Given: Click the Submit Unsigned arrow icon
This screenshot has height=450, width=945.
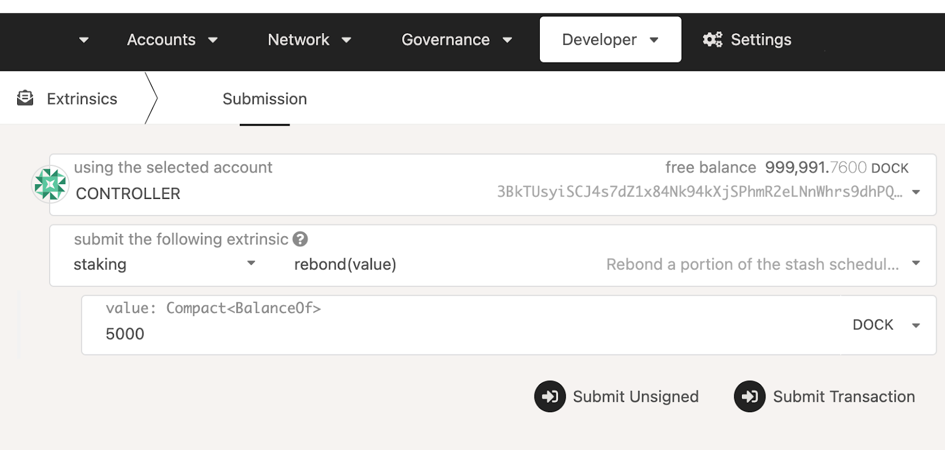Looking at the screenshot, I should [x=550, y=396].
